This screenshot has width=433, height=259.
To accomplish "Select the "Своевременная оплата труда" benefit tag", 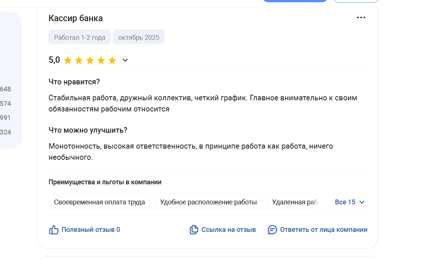I will pos(99,202).
